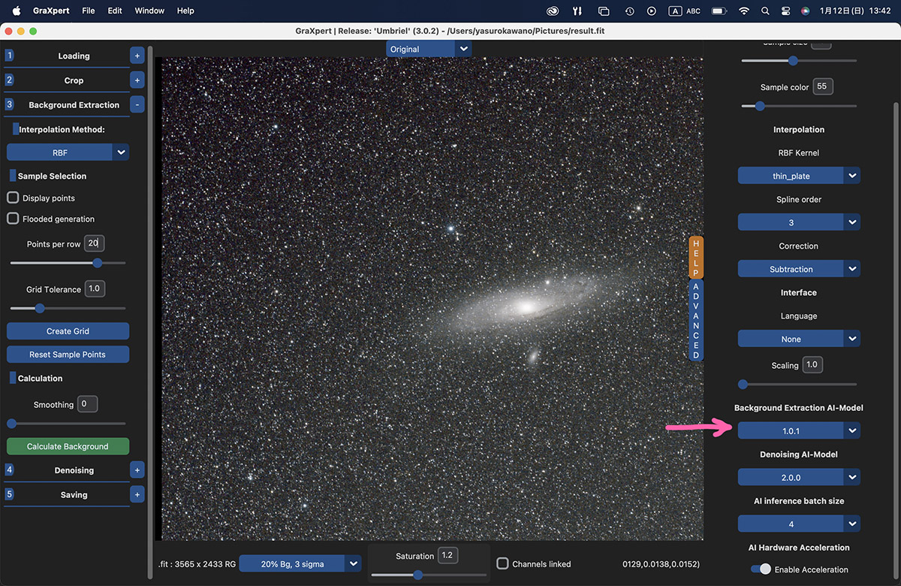Open Control Center in menu bar
901x586 pixels.
[x=785, y=11]
